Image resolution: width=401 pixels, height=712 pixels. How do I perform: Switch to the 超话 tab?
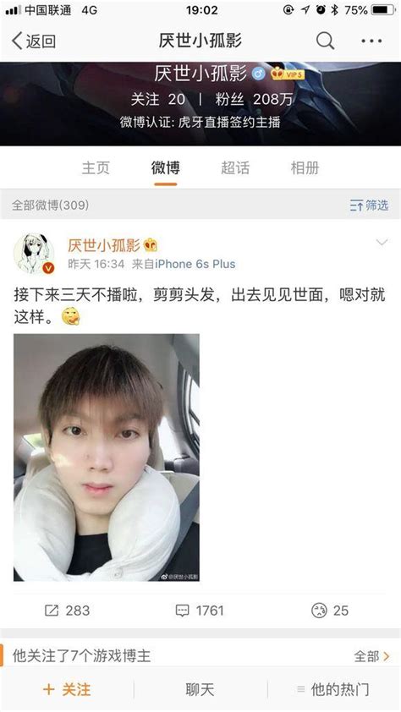[x=235, y=167]
